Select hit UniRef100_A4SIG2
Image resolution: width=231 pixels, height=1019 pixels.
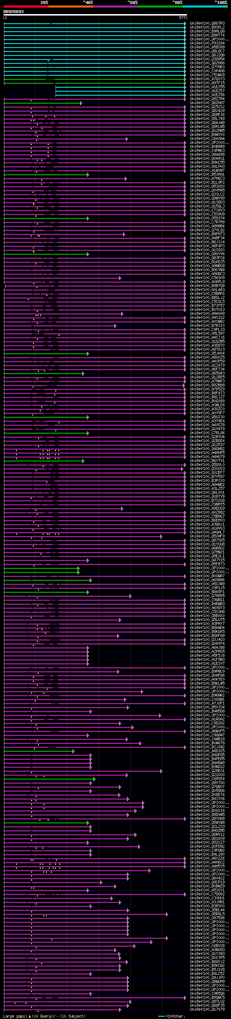click(x=207, y=318)
